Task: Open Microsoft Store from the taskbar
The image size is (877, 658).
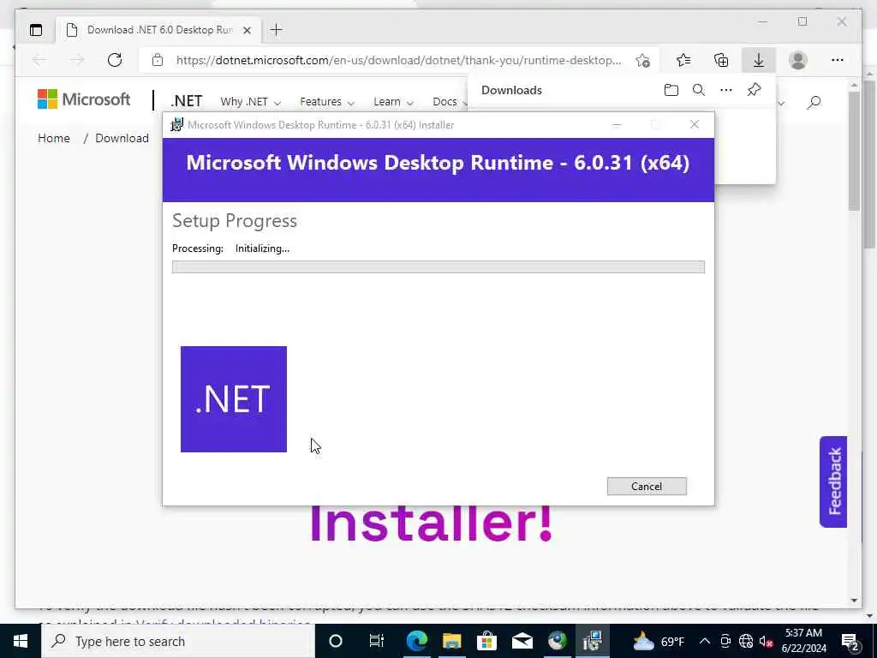Action: tap(486, 641)
